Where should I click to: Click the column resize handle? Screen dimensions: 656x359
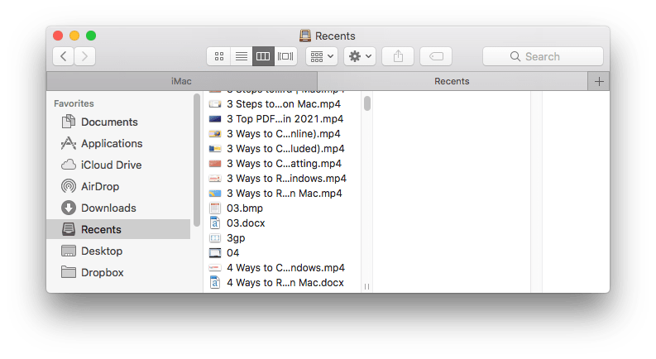[367, 286]
